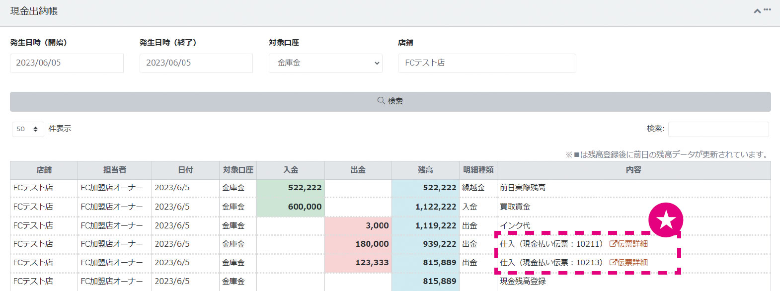Image resolution: width=780 pixels, height=291 pixels.
Task: Sort table by 店舗 column header
Action: click(x=44, y=170)
